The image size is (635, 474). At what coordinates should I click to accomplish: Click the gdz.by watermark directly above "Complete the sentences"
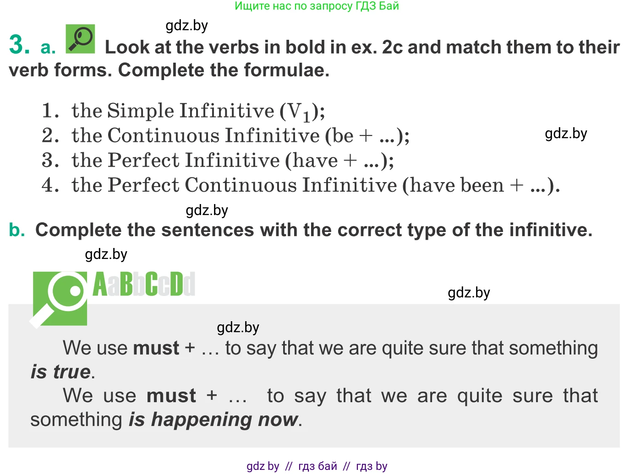207,210
